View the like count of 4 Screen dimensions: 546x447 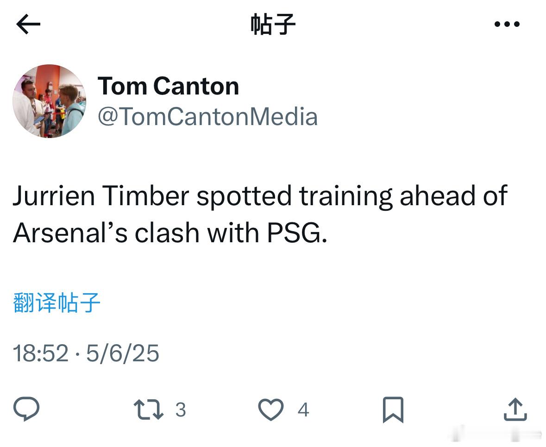303,409
